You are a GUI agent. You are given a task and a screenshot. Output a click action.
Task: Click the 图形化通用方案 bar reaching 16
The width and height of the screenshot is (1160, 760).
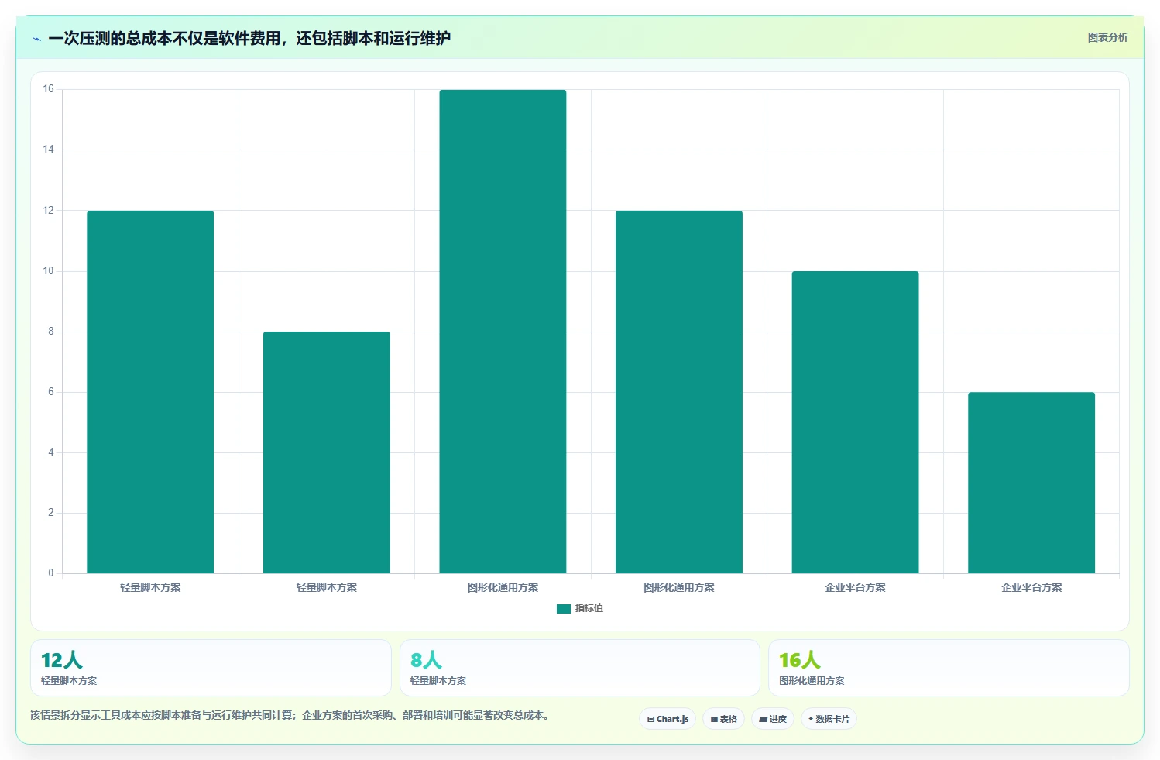(503, 332)
